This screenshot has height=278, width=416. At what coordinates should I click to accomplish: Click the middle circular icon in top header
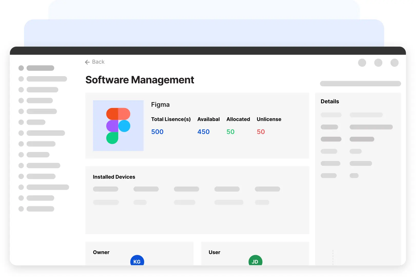click(378, 63)
